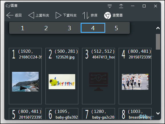Select page 4 tab
The image size is (165, 124).
pyautogui.click(x=93, y=28)
